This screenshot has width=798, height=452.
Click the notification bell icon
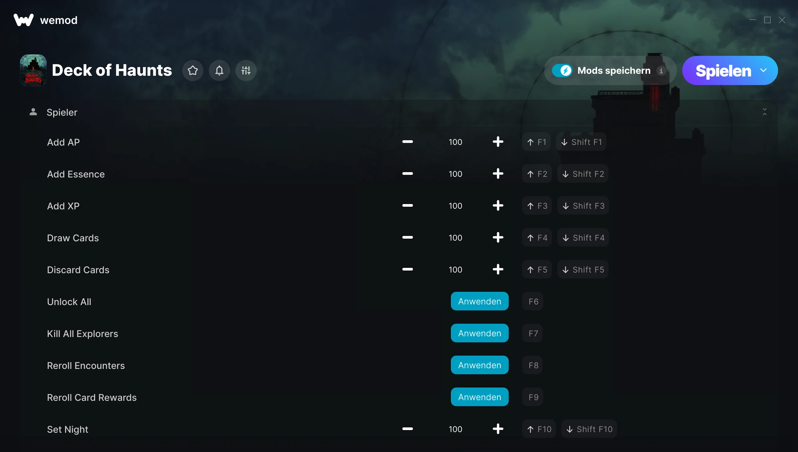[x=219, y=70]
